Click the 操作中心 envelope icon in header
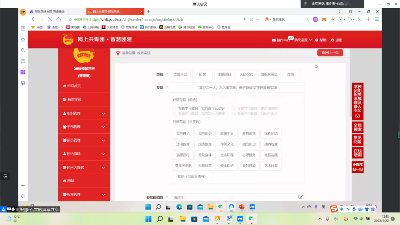Image resolution: width=400 pixels, height=225 pixels. [274, 40]
